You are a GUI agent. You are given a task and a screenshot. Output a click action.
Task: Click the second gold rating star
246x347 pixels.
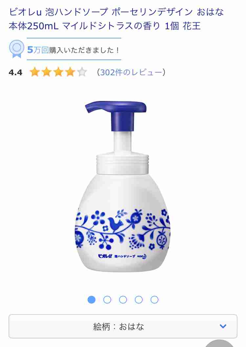click(x=47, y=72)
